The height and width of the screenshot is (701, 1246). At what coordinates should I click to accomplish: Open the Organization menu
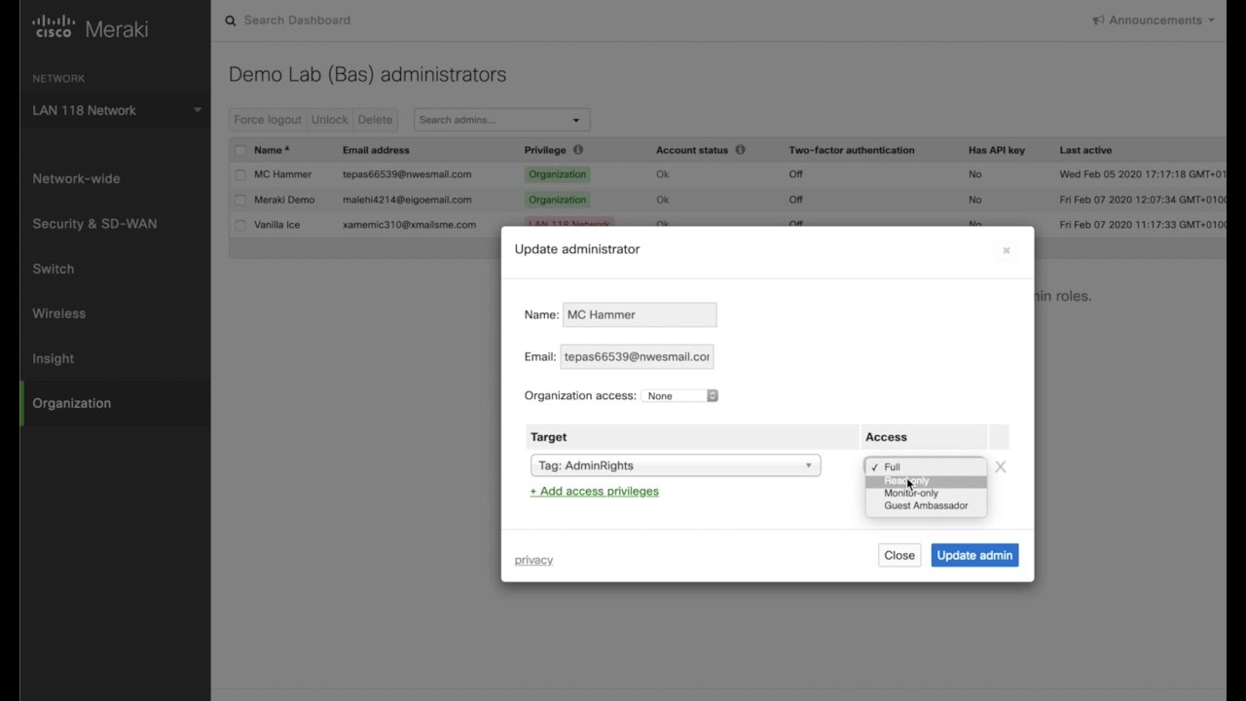tap(71, 403)
